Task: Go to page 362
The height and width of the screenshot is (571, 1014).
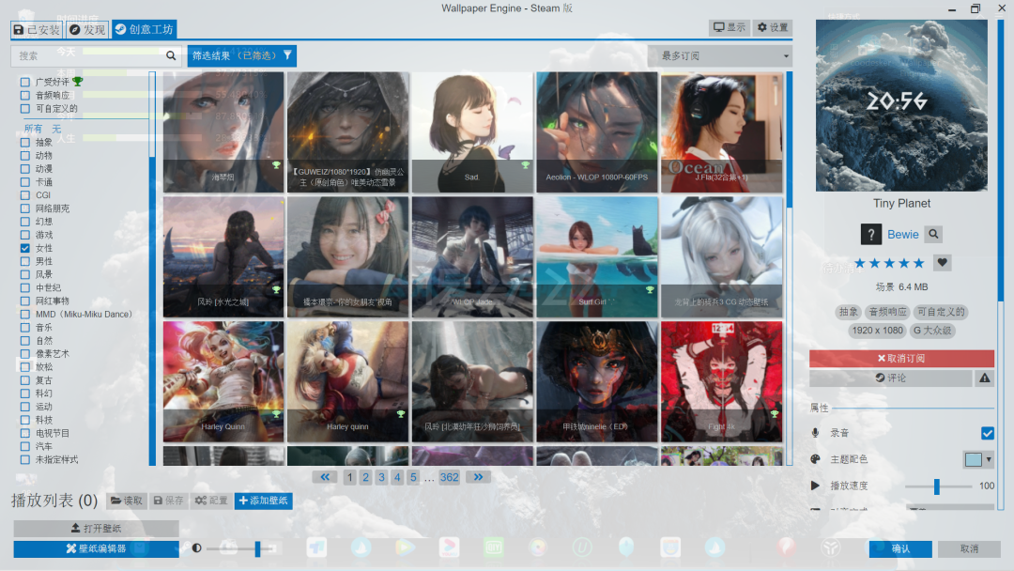Action: (449, 477)
